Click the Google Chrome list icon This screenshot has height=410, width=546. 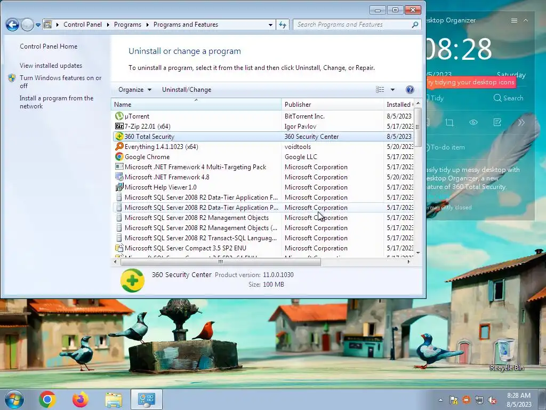[119, 156]
